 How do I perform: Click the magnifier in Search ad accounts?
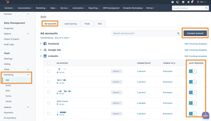tap(178, 33)
